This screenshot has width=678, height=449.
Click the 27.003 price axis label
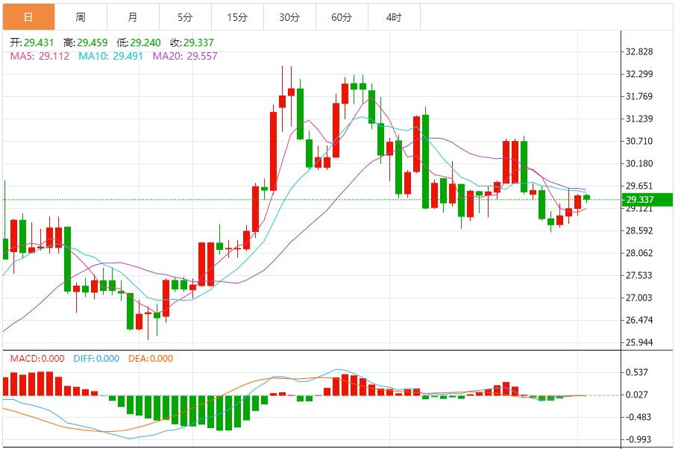coord(639,298)
